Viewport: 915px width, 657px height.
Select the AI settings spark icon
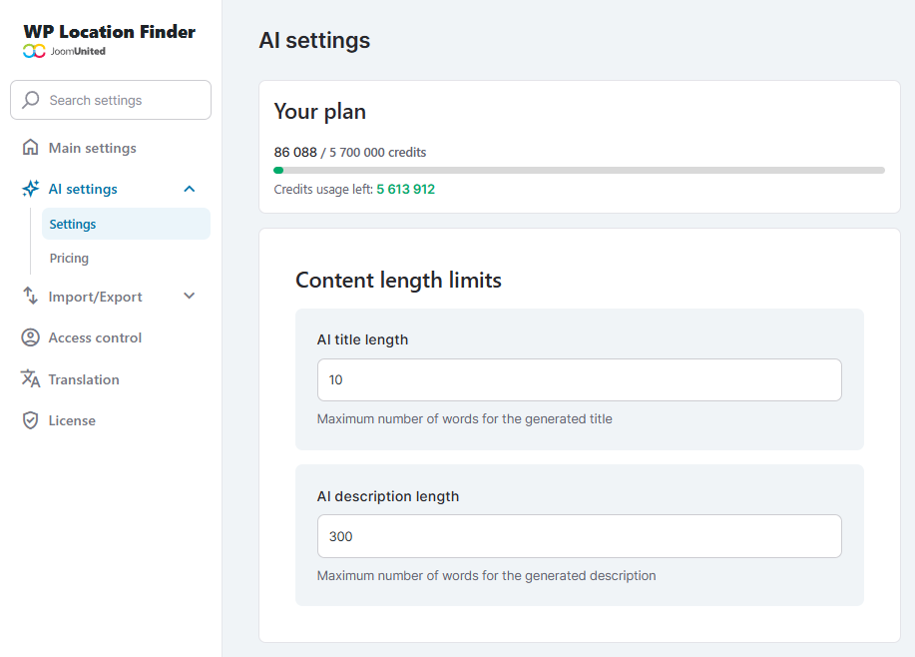(29, 189)
